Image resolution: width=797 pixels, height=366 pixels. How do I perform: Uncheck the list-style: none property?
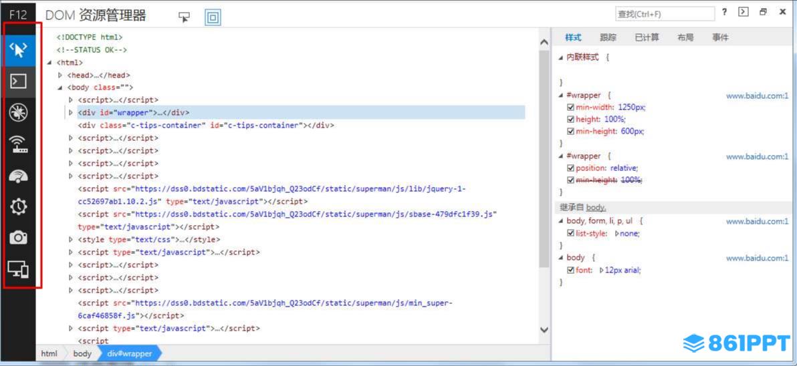[570, 234]
